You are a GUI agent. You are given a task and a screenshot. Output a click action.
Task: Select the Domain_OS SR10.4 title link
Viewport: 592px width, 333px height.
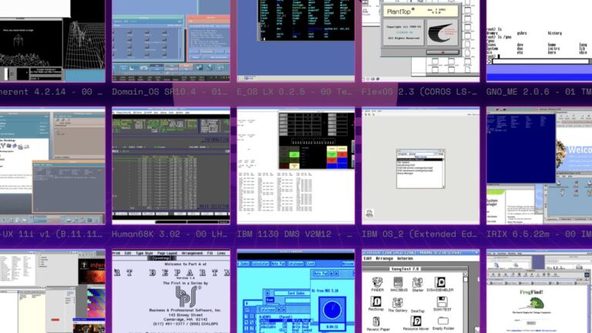[x=170, y=92]
